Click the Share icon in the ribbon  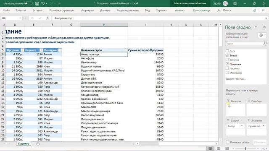point(255,10)
